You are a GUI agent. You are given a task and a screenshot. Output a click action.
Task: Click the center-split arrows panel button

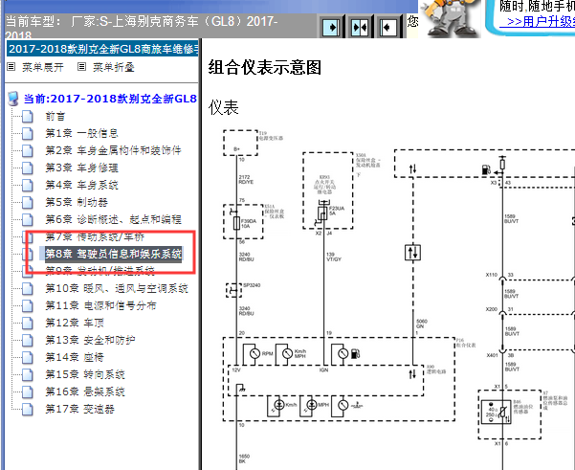click(x=360, y=27)
